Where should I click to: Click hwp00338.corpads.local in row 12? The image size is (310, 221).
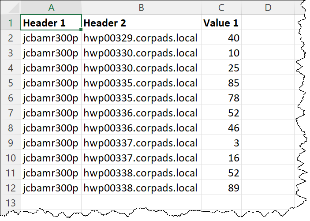tap(142, 188)
